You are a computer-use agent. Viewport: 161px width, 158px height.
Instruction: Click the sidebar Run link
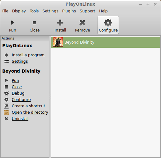[15, 81]
